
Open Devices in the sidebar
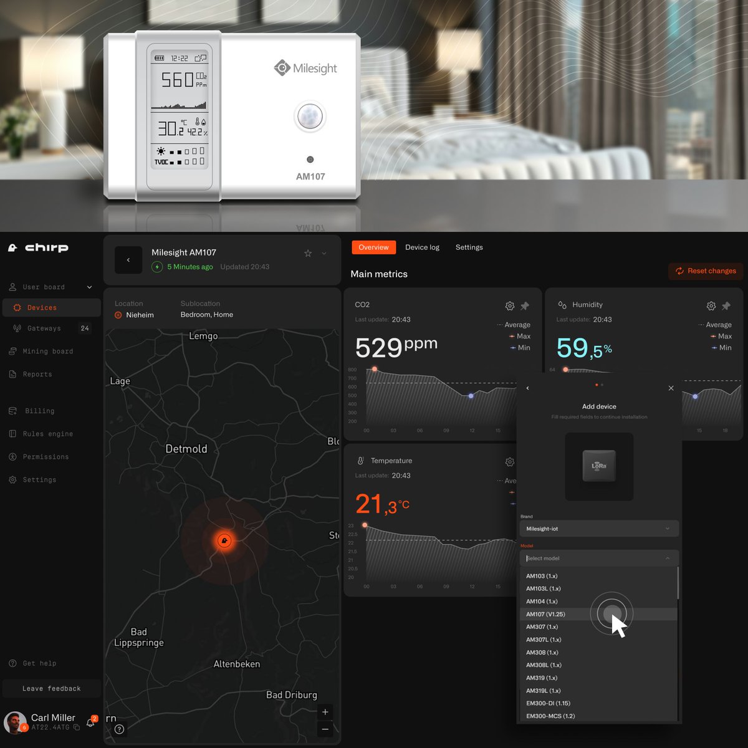click(51, 307)
